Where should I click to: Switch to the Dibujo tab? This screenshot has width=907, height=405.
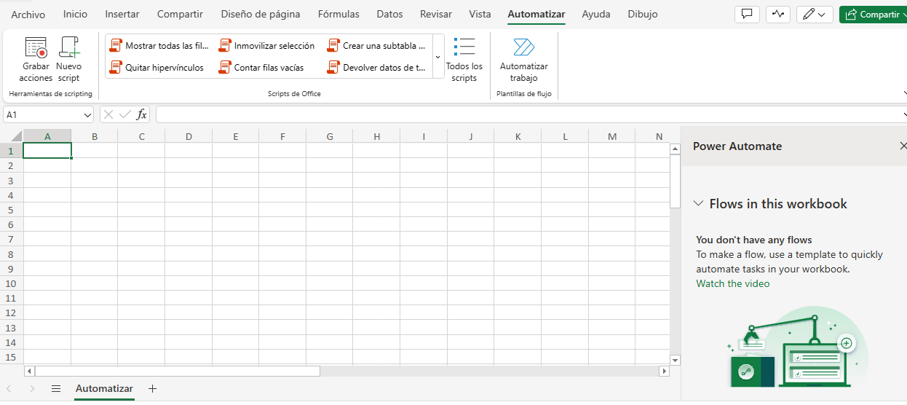(642, 15)
